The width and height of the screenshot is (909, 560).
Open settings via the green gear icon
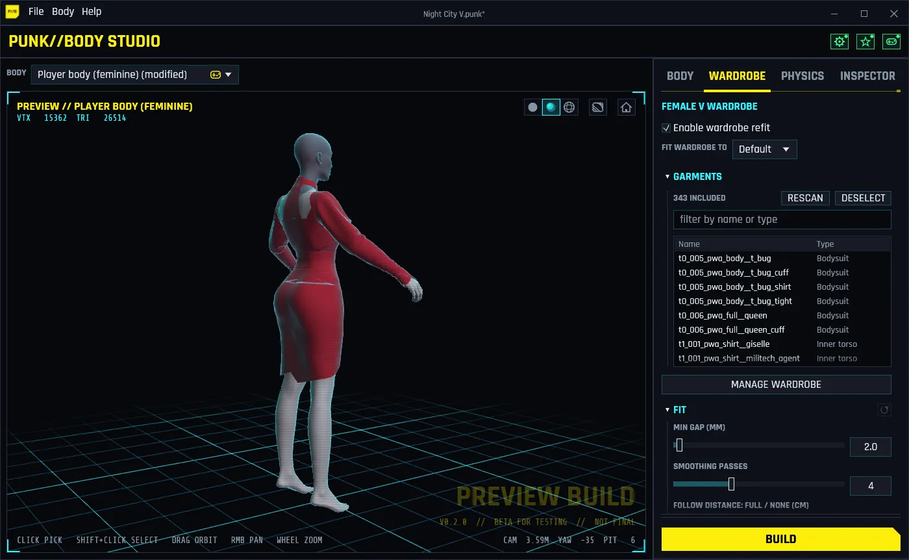pos(840,42)
